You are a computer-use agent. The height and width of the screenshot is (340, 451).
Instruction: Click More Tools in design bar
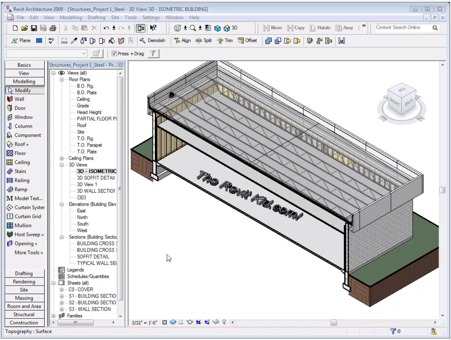click(x=29, y=253)
